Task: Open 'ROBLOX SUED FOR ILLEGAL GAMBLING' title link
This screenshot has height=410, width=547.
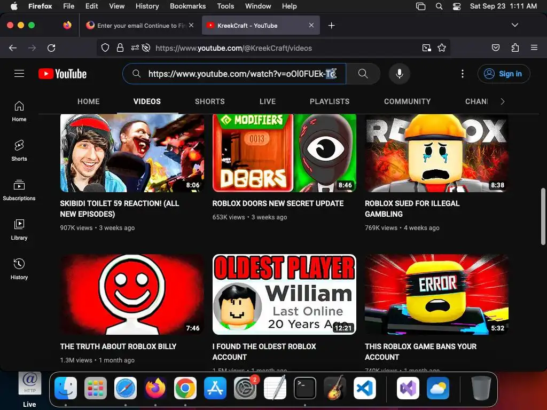Action: click(x=412, y=209)
